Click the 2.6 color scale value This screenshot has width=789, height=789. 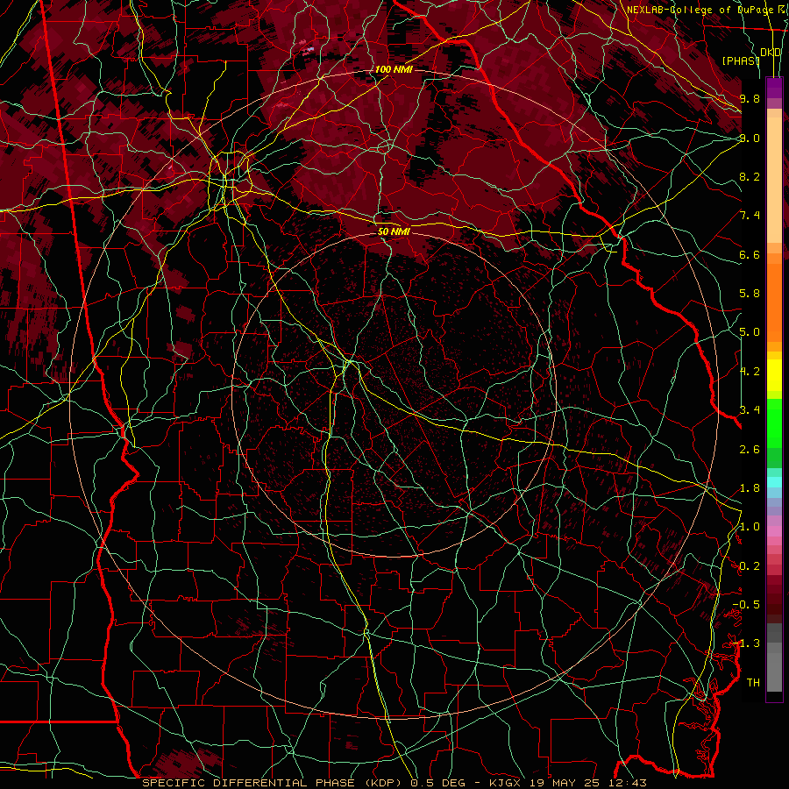click(x=750, y=450)
